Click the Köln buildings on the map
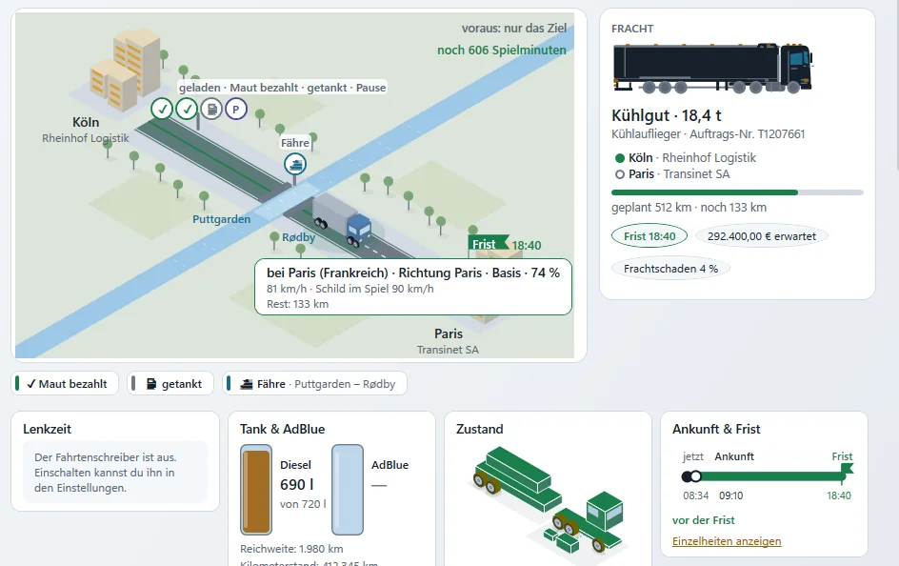The image size is (899, 566). pyautogui.click(x=125, y=70)
